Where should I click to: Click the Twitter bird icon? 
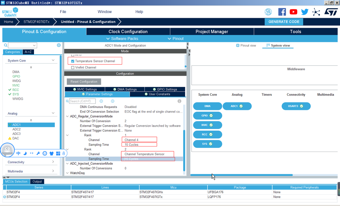305,12
